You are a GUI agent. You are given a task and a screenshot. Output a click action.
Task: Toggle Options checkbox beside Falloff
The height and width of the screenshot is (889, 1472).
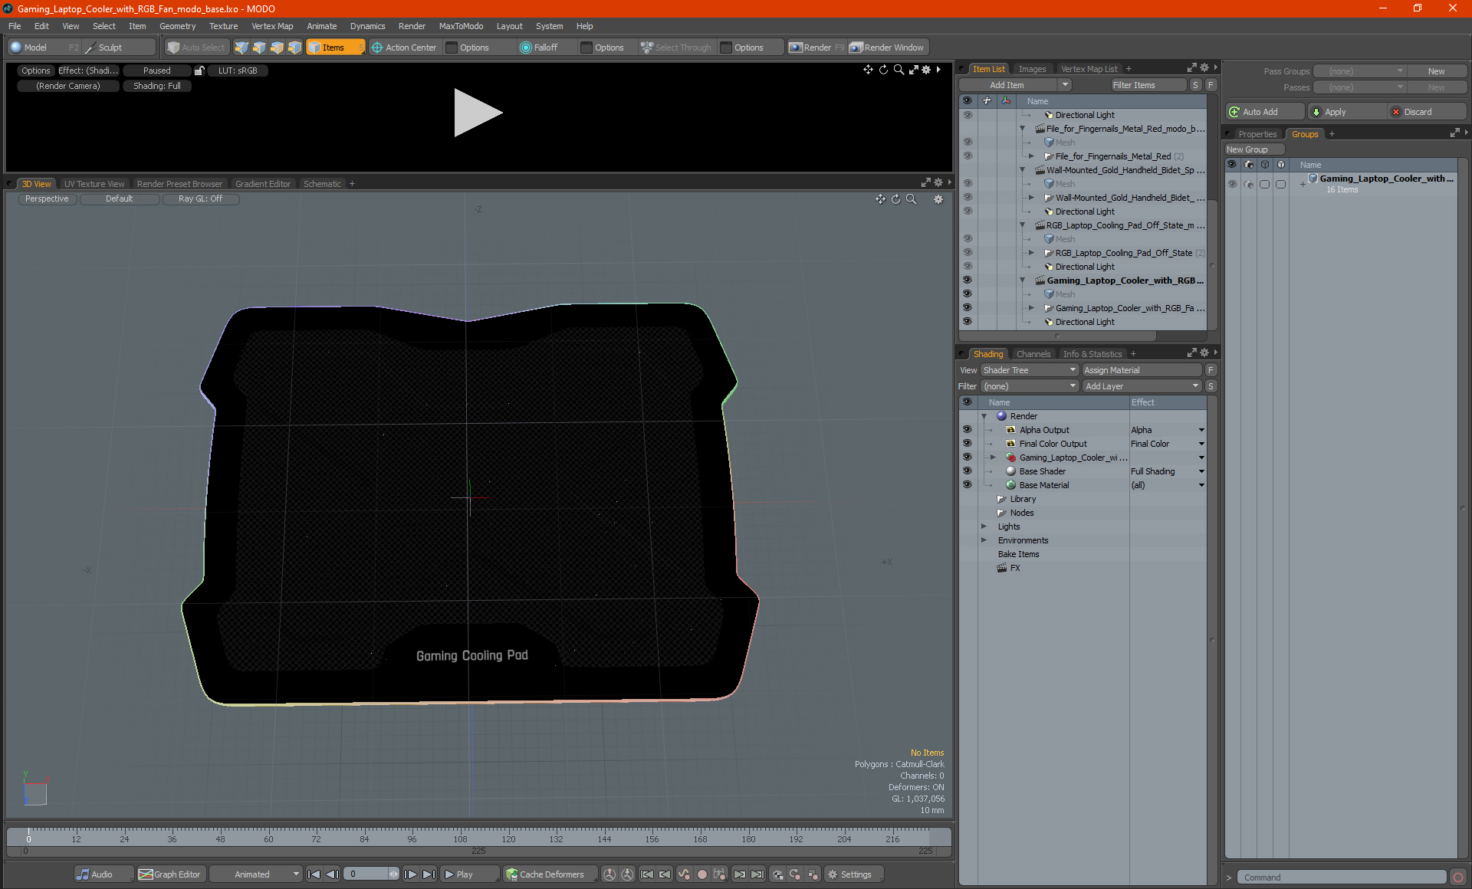[586, 48]
